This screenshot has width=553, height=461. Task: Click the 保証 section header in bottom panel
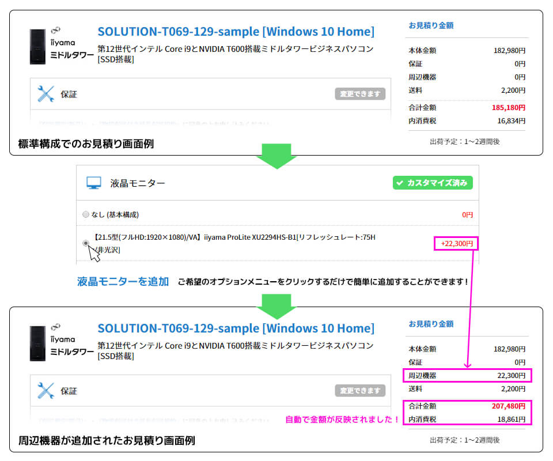coord(211,391)
